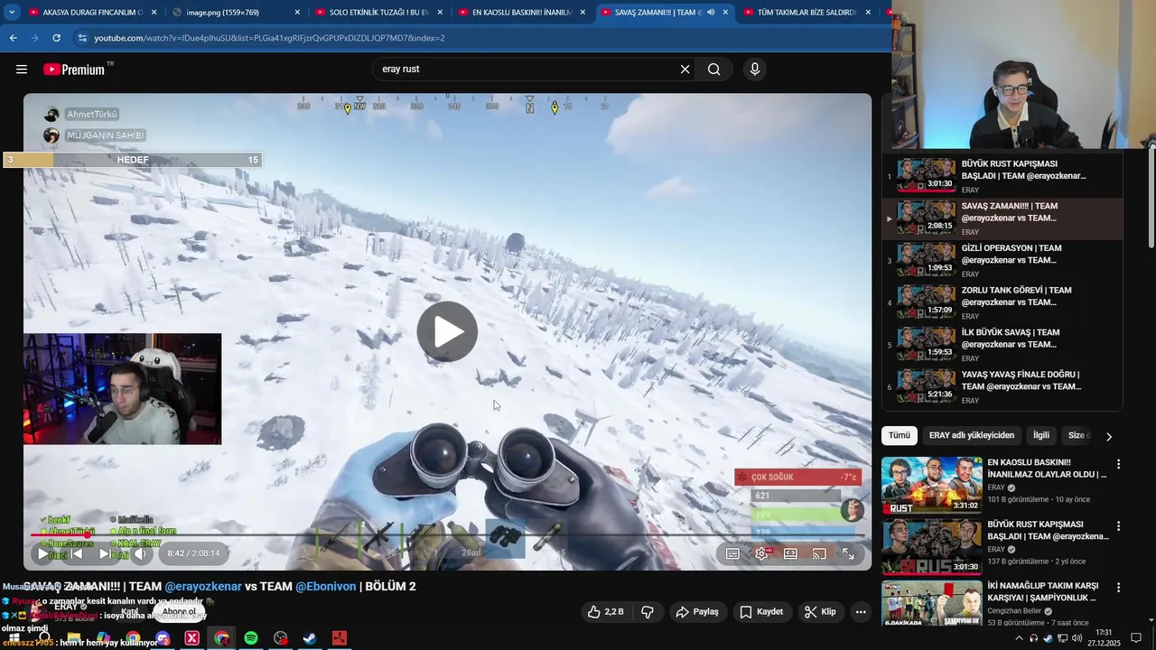Open Windows Start menu
1156x650 pixels.
click(15, 638)
